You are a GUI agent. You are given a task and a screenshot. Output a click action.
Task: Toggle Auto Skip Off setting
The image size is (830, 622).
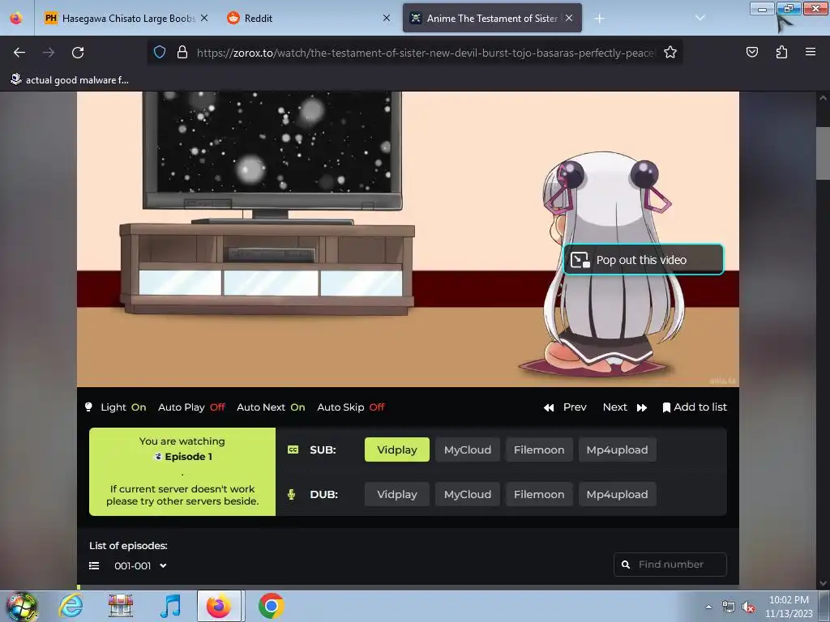[350, 407]
